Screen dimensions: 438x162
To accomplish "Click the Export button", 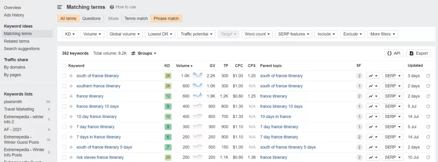I will coord(418,53).
